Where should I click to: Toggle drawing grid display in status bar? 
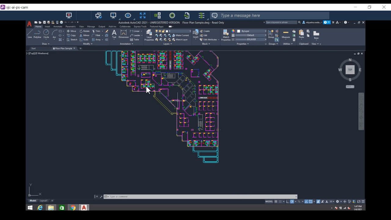pyautogui.click(x=276, y=202)
